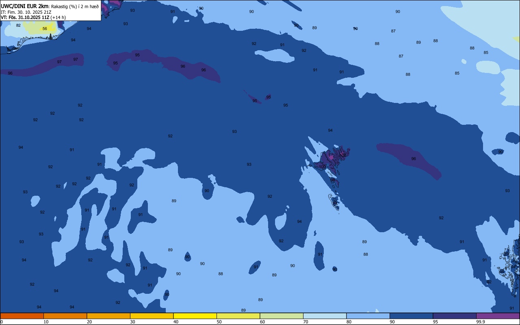Viewport: 520px width, 325px height.
Task: Click the 0–10 dark orange legend swatch
Action: click(x=22, y=316)
